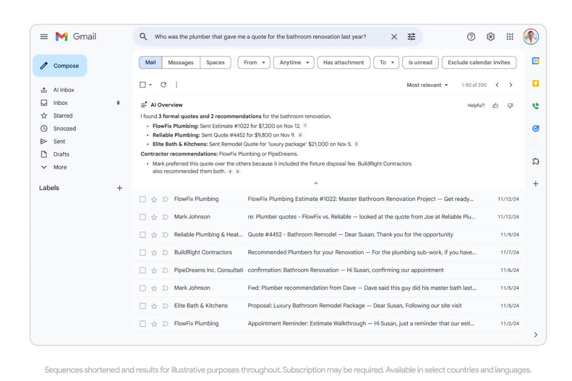Open citation 1 for FlowFix Plumbing
The width and height of the screenshot is (572, 381).
305,126
